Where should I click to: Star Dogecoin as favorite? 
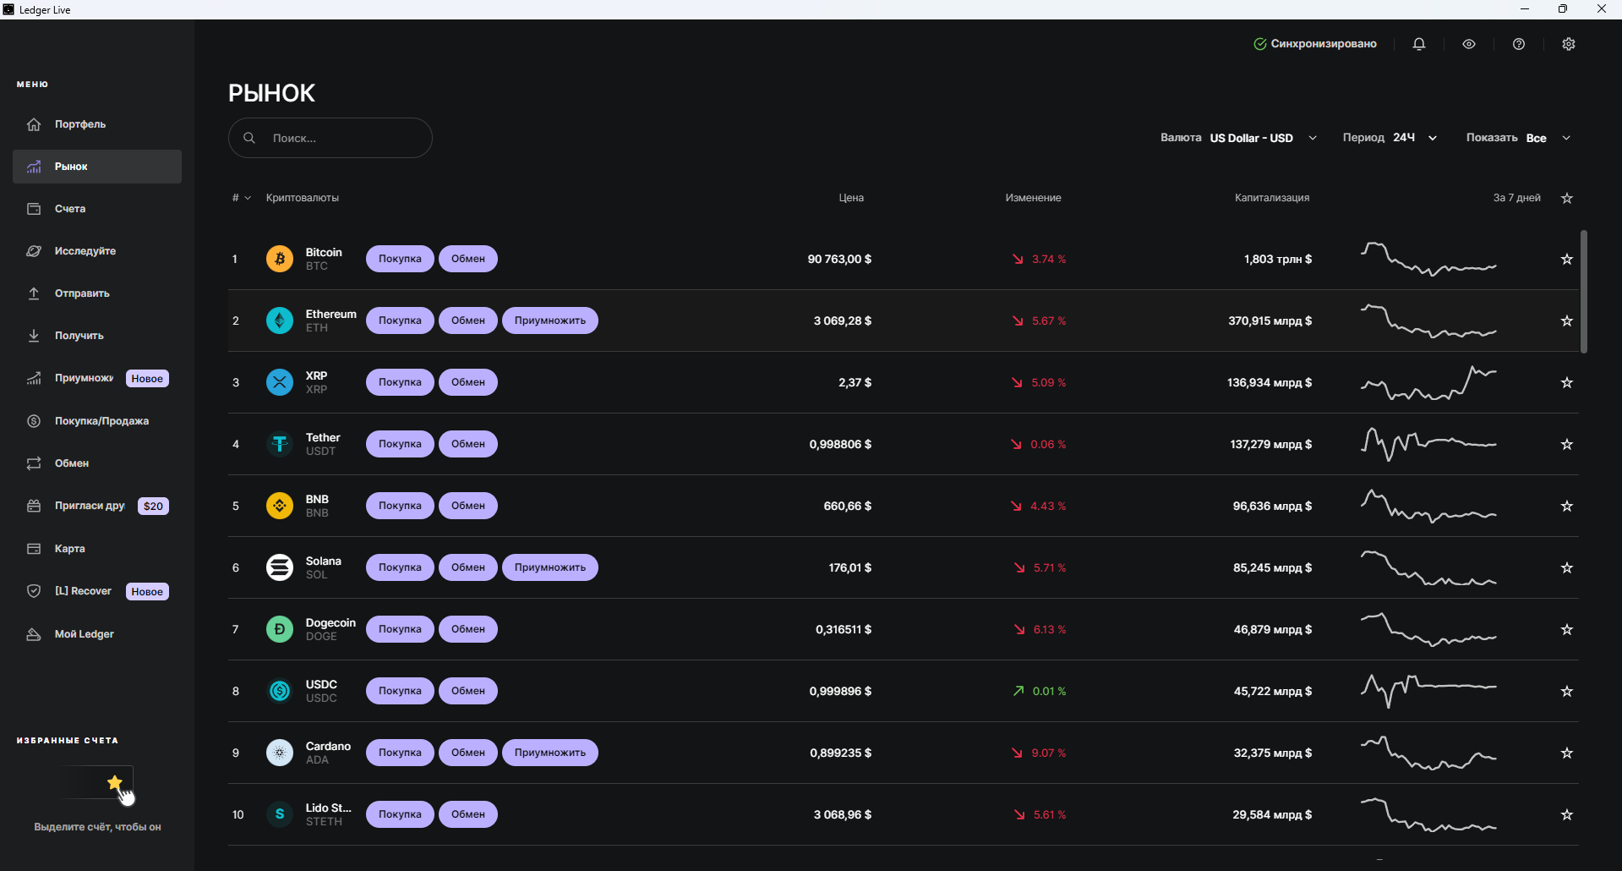pos(1567,629)
